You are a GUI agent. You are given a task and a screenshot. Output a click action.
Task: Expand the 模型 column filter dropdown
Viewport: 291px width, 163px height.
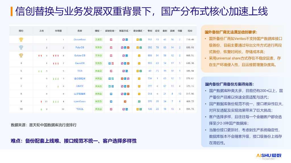pos(98,31)
